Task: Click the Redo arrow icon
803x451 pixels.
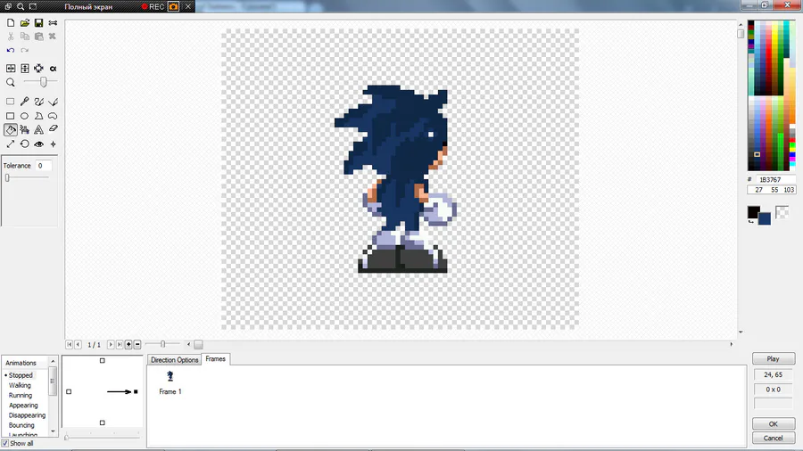Action: (25, 50)
